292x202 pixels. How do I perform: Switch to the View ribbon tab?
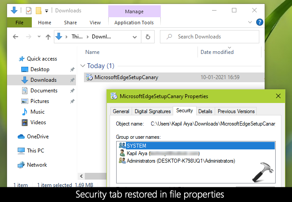95,23
